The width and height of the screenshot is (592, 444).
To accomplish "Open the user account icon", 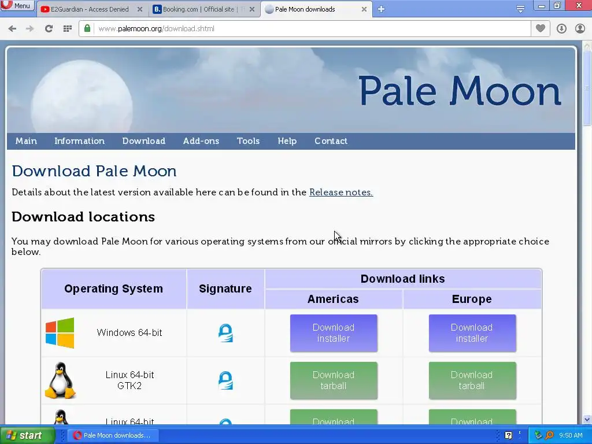I will (x=580, y=29).
